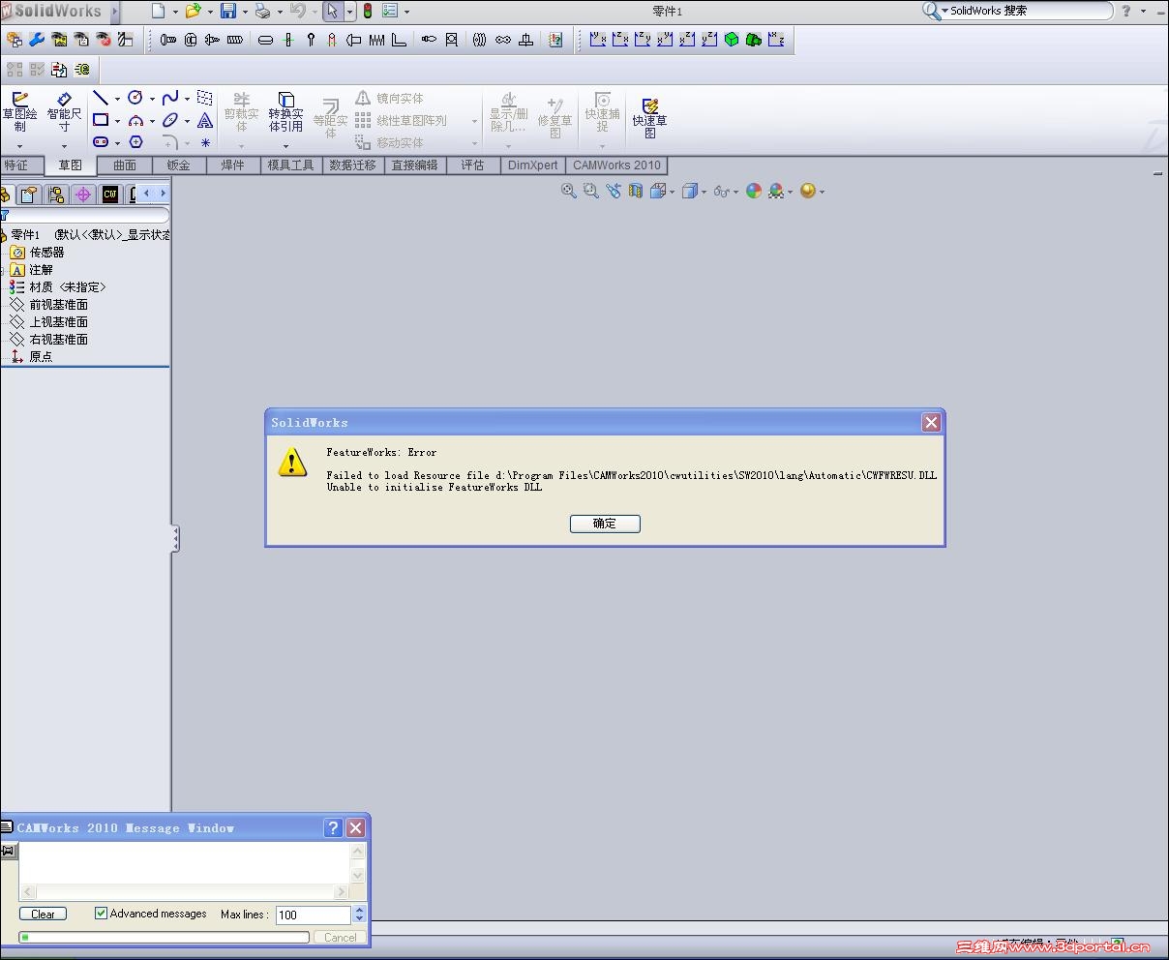Open the New document dropdown arrow
1169x960 pixels.
pos(175,13)
